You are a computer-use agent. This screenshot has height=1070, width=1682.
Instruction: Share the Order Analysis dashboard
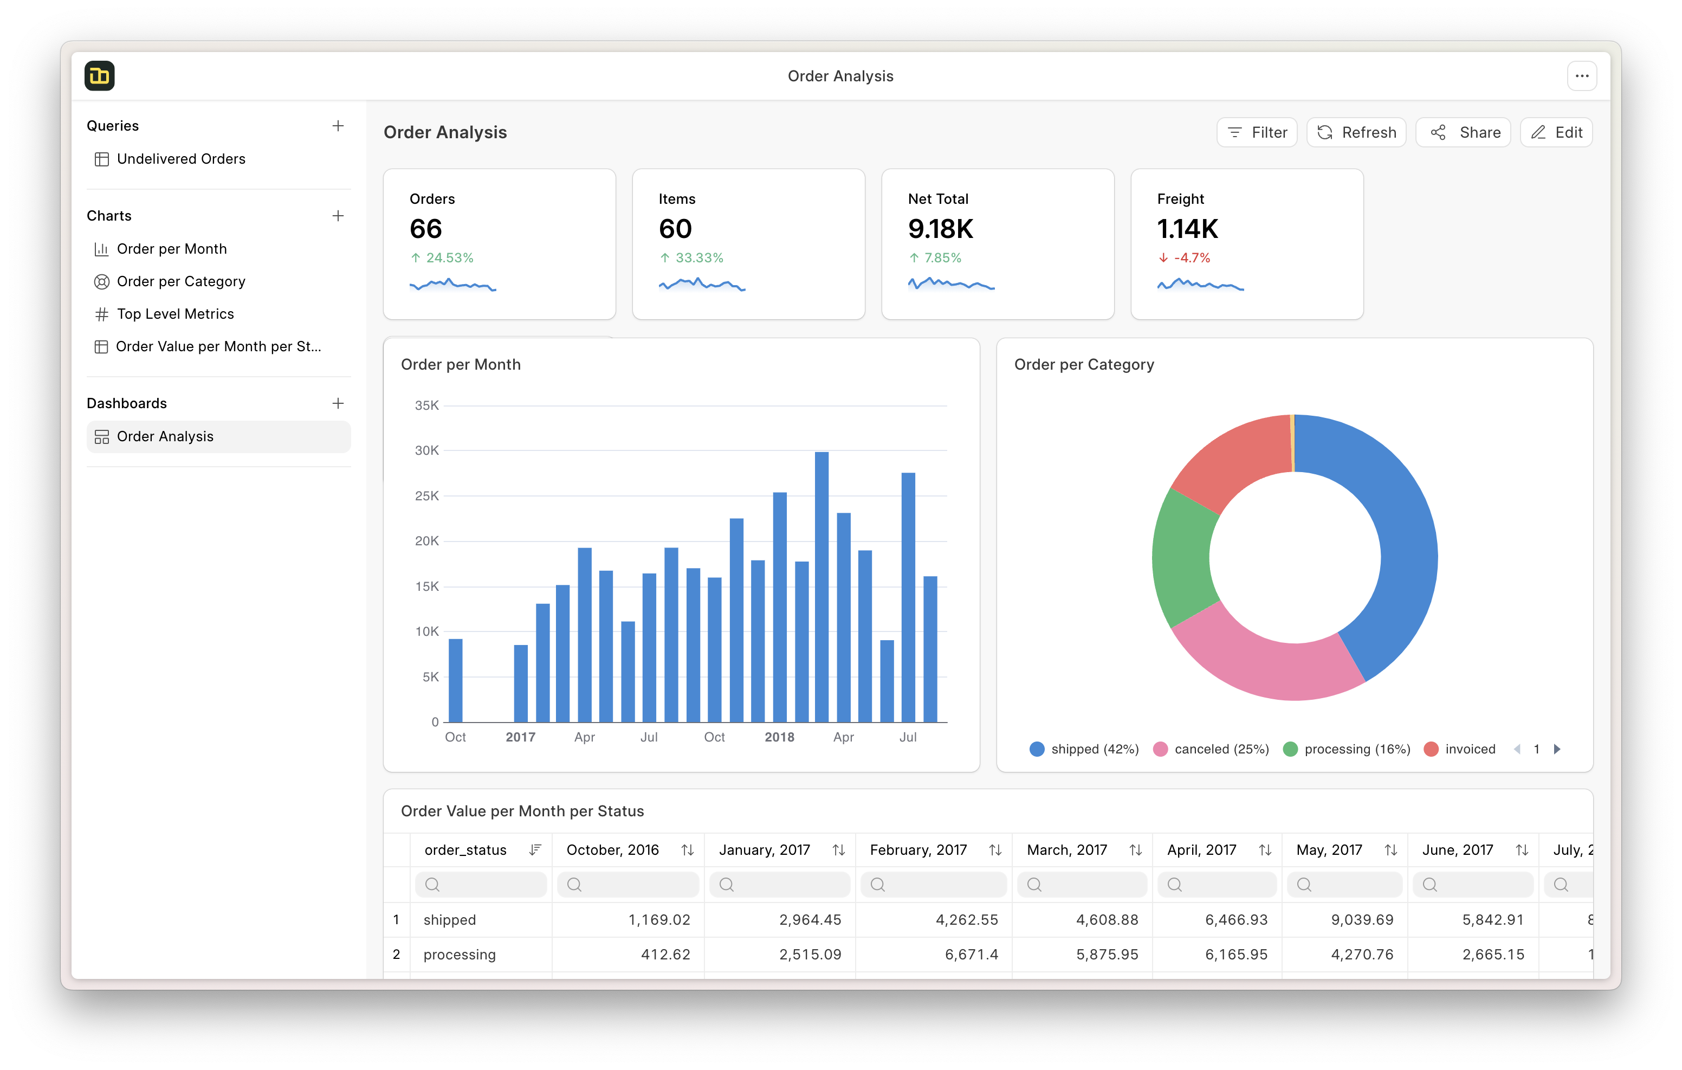point(1464,132)
